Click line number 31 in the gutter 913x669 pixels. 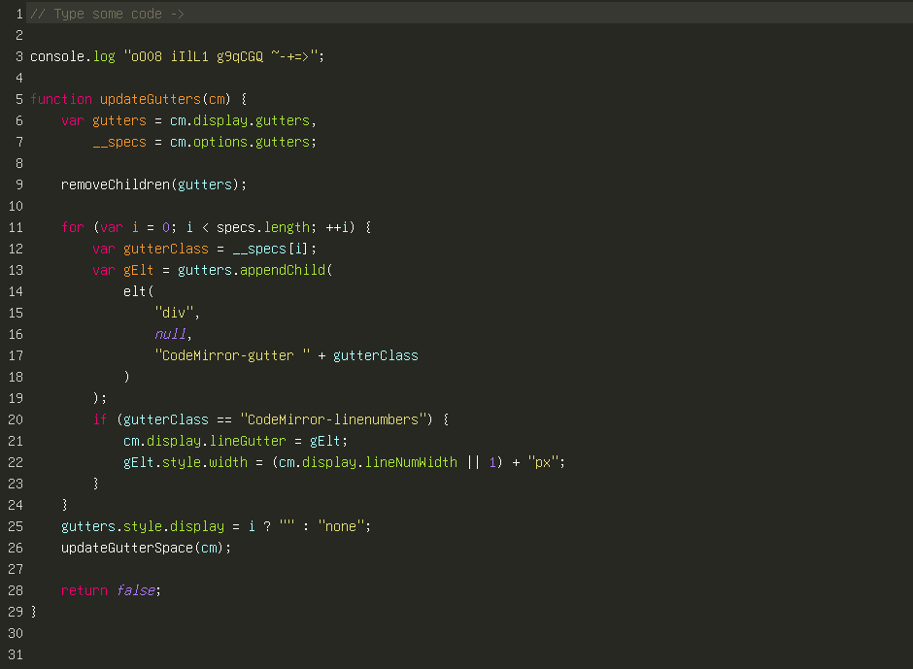(x=16, y=654)
